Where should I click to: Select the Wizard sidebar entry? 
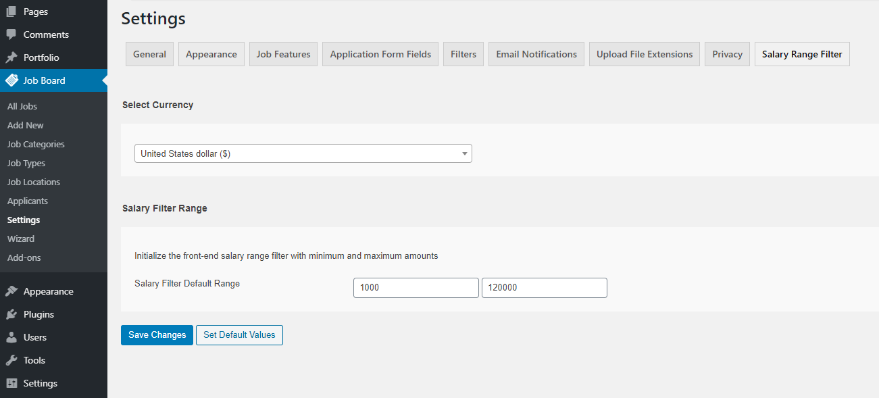point(20,239)
